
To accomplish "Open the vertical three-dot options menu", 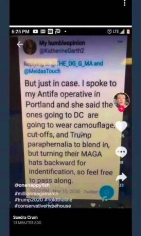I will click(x=124, y=3).
